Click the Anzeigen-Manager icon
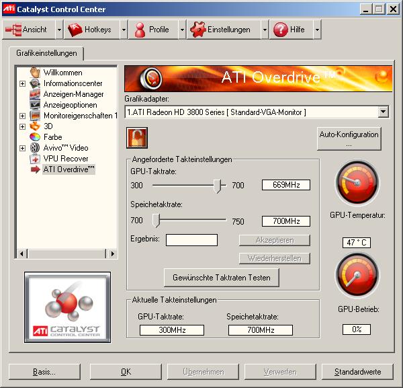Viewport: 403px width, 388px height. [x=35, y=94]
